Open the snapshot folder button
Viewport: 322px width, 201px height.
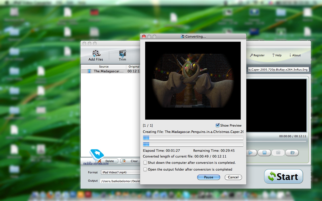[292, 153]
